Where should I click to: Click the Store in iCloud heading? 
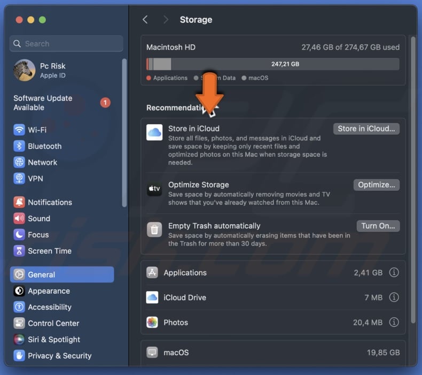(194, 128)
